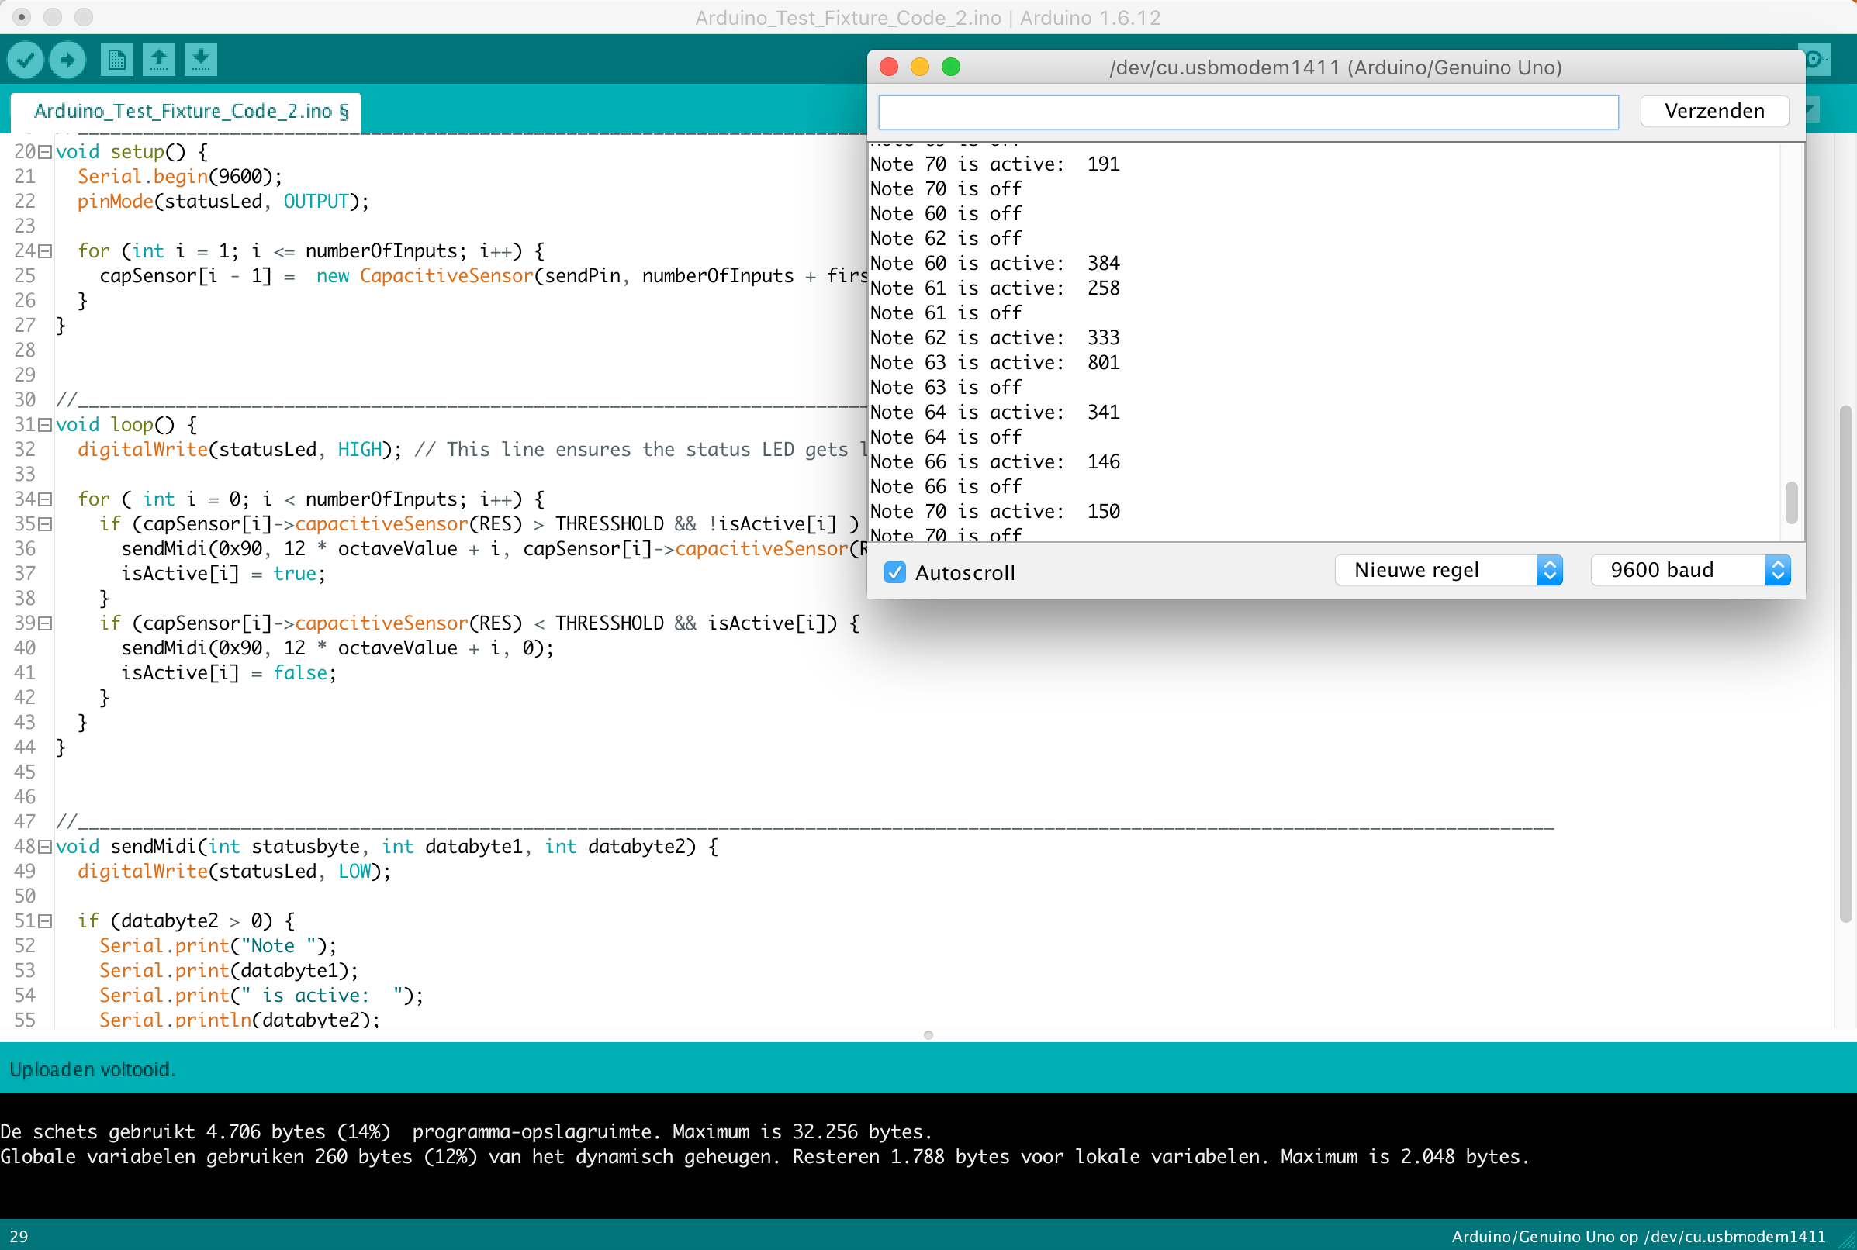Click the Verzenden send button

1713,111
